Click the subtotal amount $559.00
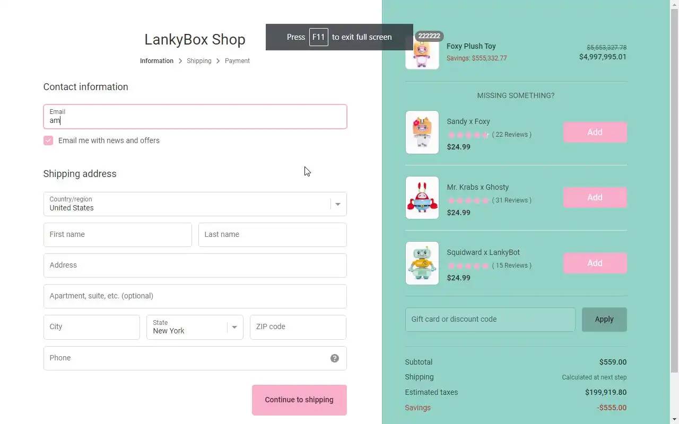Image resolution: width=679 pixels, height=424 pixels. [x=613, y=363]
